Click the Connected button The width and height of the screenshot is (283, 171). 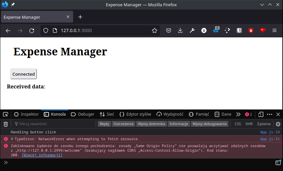coord(24,74)
